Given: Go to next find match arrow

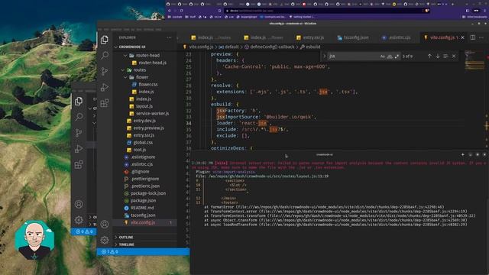Looking at the screenshot, I should (x=438, y=56).
